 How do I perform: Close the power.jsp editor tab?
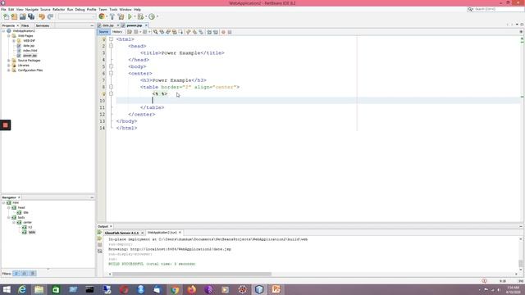click(x=146, y=25)
